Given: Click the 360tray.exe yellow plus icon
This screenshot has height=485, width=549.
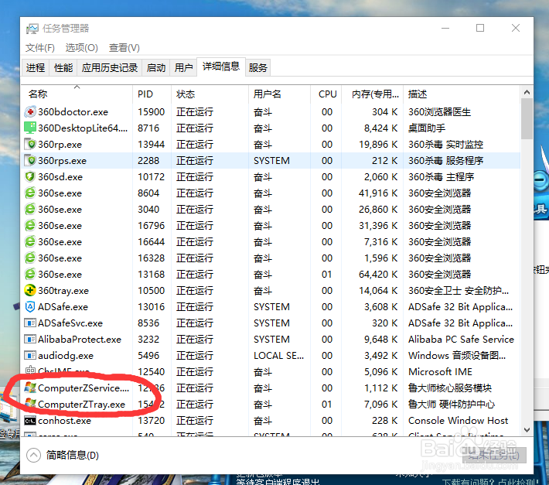Looking at the screenshot, I should tap(30, 290).
